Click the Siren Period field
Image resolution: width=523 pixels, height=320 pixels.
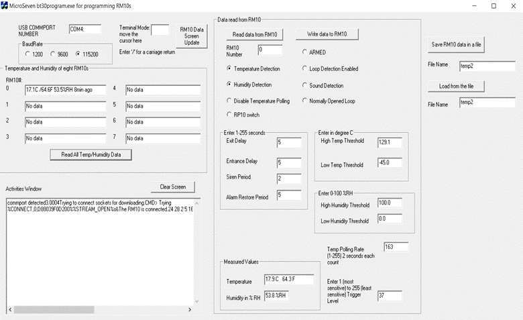(x=289, y=178)
